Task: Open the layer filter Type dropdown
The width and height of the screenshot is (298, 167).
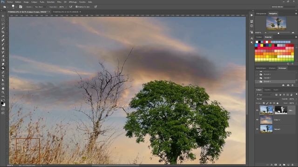Action: coord(264,95)
